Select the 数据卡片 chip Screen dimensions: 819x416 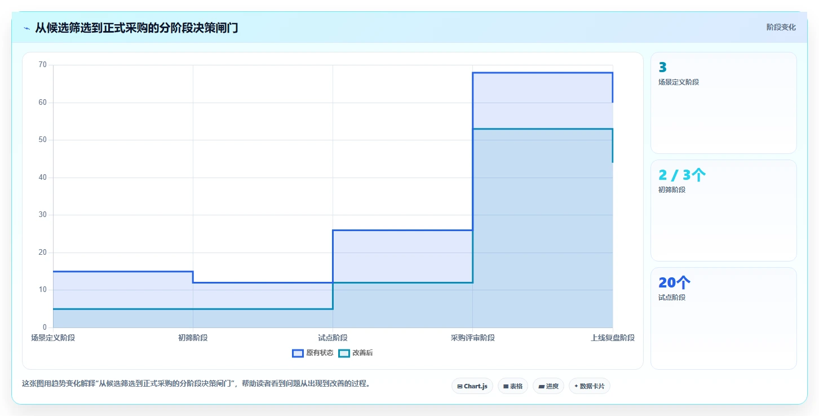pyautogui.click(x=589, y=386)
